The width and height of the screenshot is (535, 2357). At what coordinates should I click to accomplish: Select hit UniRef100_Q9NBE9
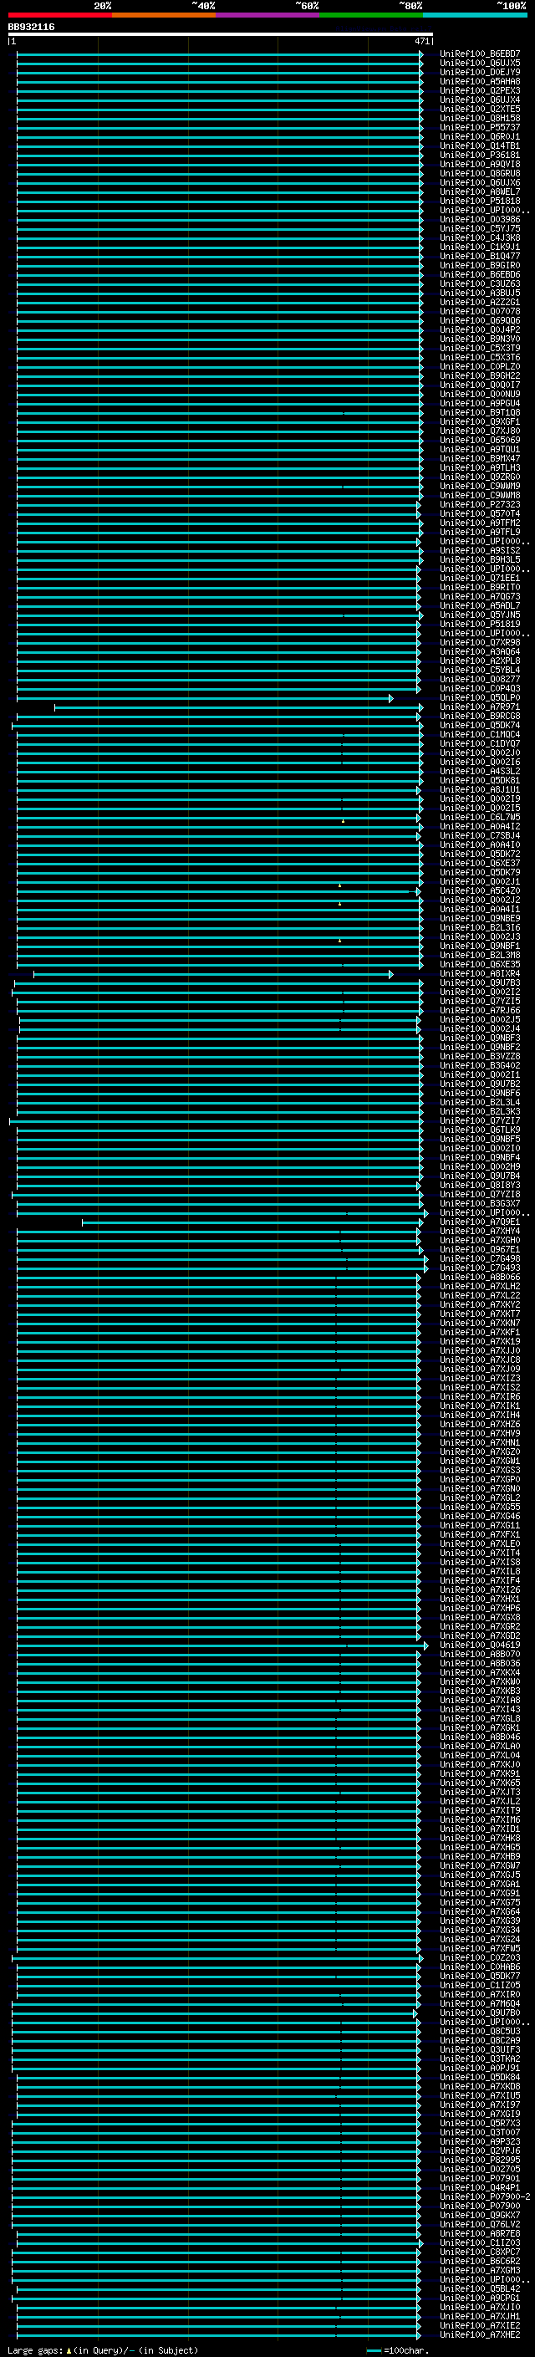480,919
